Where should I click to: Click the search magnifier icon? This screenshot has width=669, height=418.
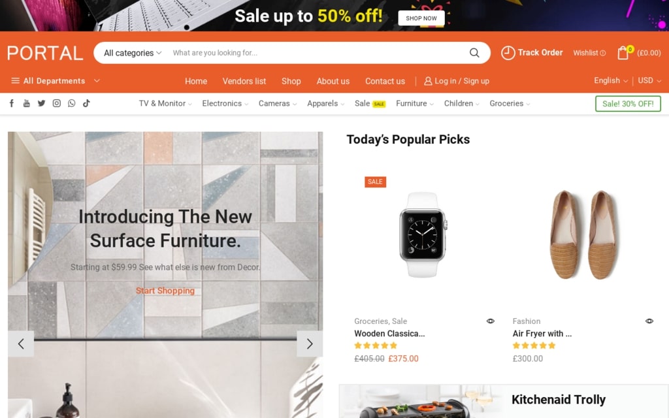474,53
